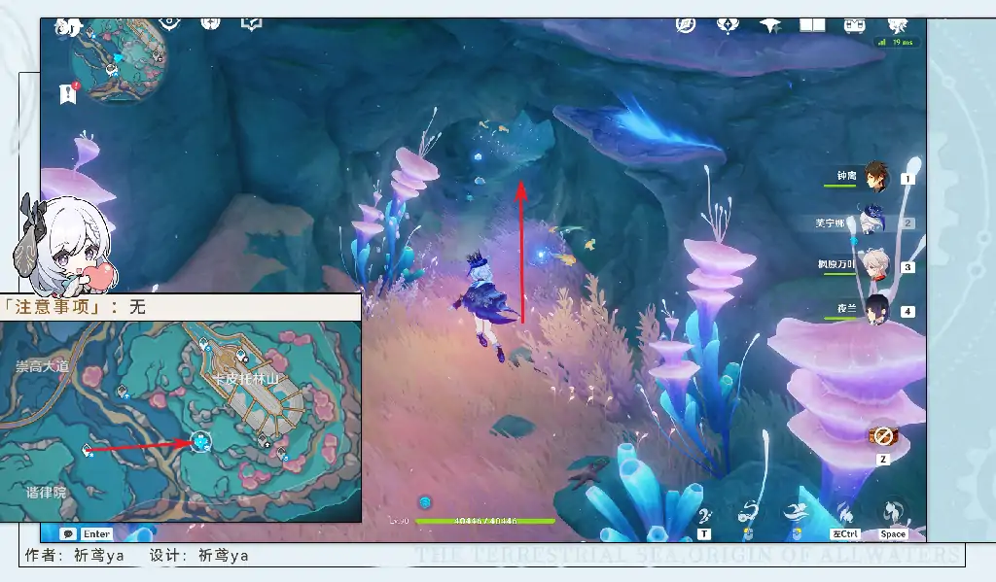
Task: Click the chat speech bubble icon
Action: click(x=68, y=534)
